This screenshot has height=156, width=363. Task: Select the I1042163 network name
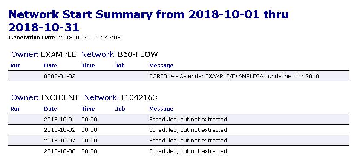(139, 97)
